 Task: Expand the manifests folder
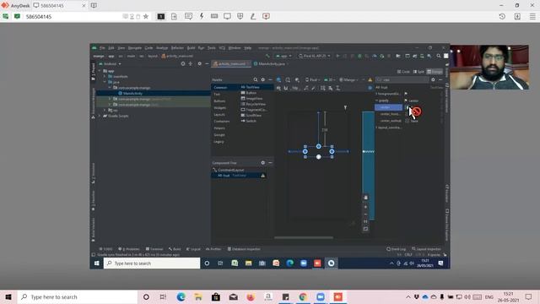[x=105, y=77]
